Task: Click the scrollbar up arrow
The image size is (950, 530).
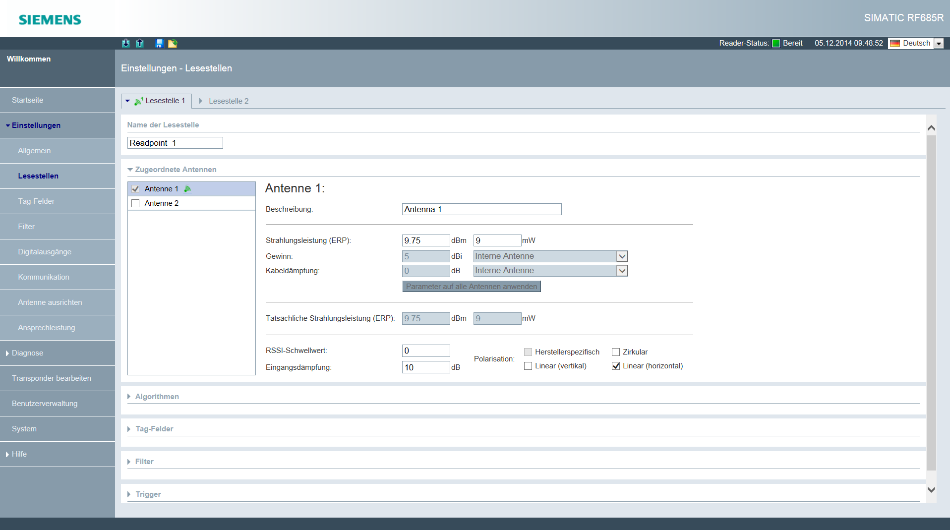Action: pyautogui.click(x=931, y=128)
